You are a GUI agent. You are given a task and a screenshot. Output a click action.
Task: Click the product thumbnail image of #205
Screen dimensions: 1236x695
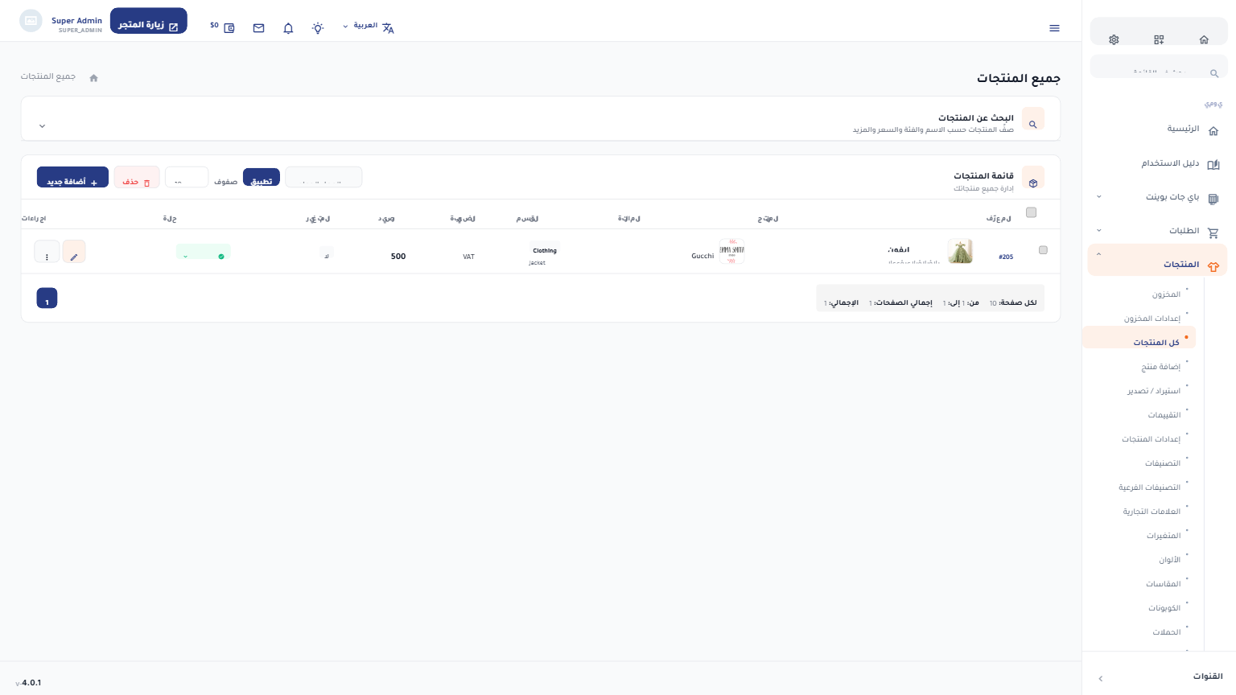(x=960, y=252)
